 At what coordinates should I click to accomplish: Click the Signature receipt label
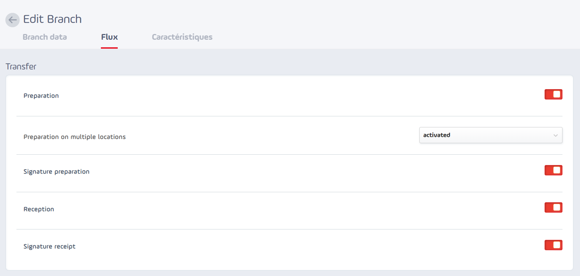(x=49, y=246)
